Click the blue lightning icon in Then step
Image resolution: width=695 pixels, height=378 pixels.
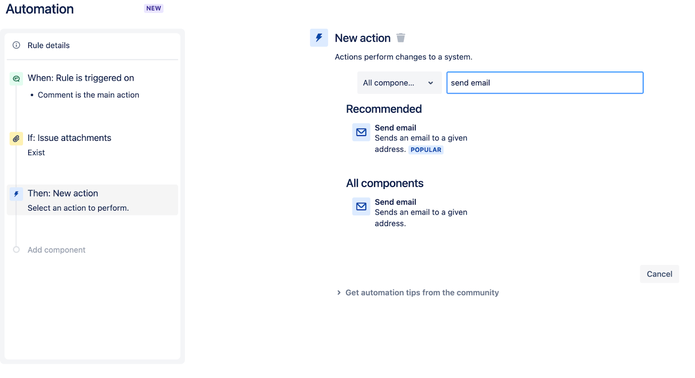17,194
